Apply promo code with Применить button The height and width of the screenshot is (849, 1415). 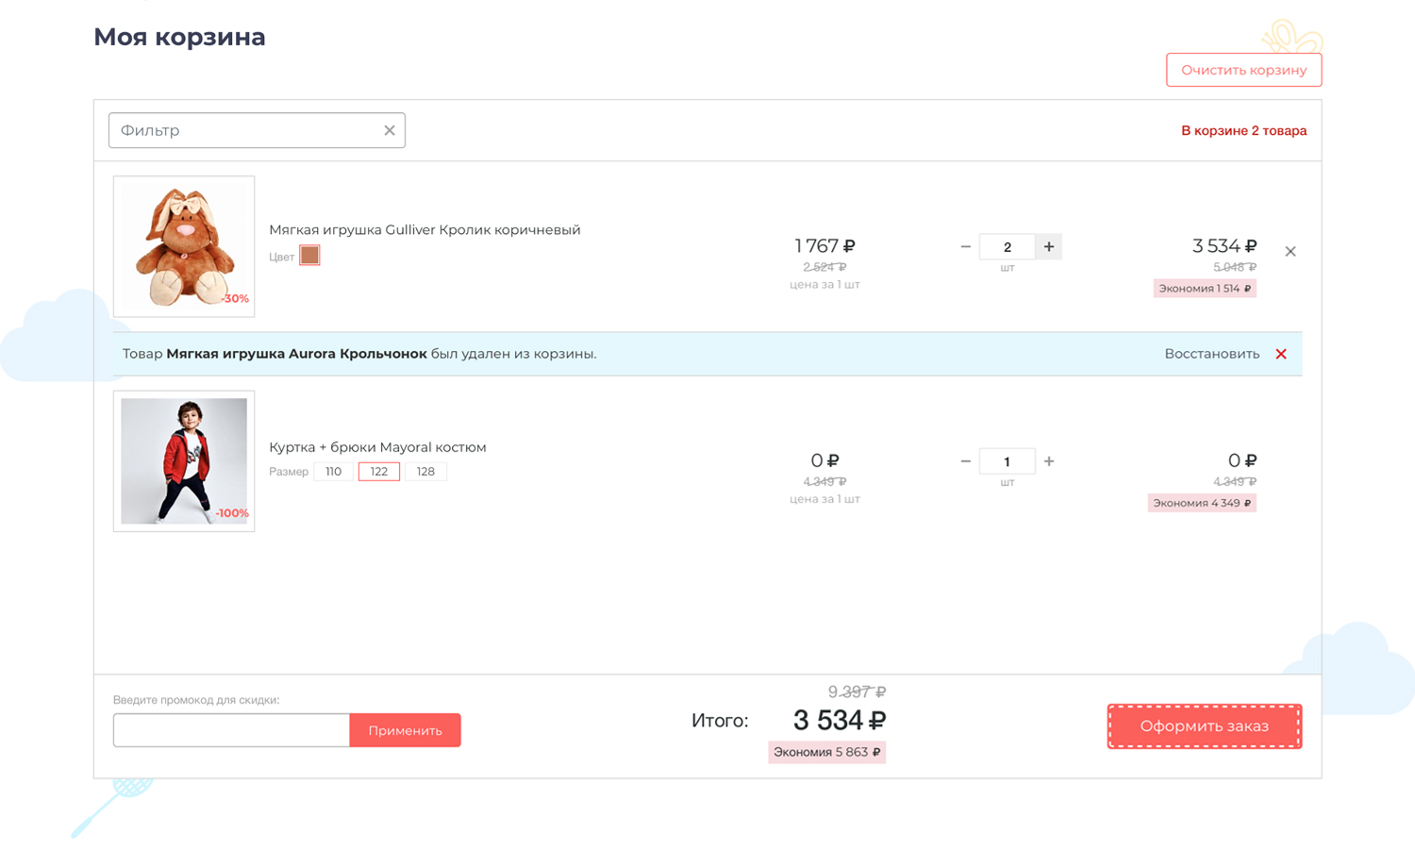(x=405, y=730)
